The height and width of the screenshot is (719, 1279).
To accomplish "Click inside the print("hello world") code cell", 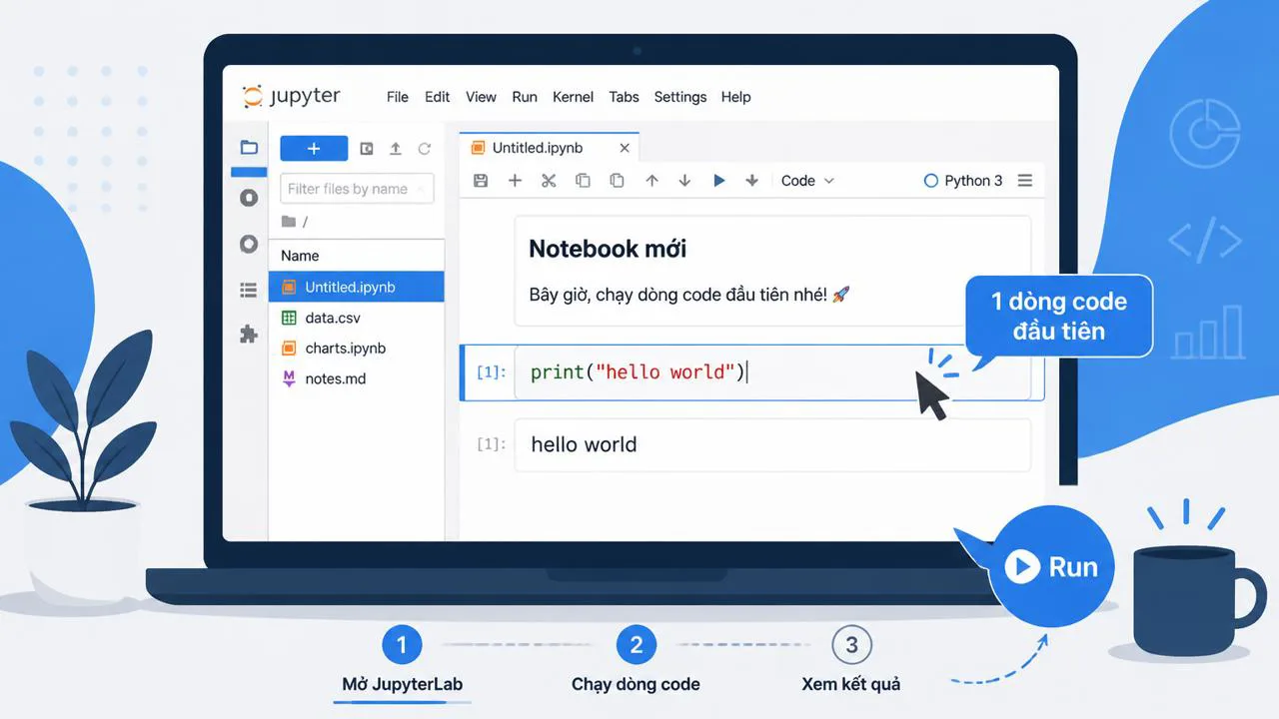I will (x=771, y=372).
